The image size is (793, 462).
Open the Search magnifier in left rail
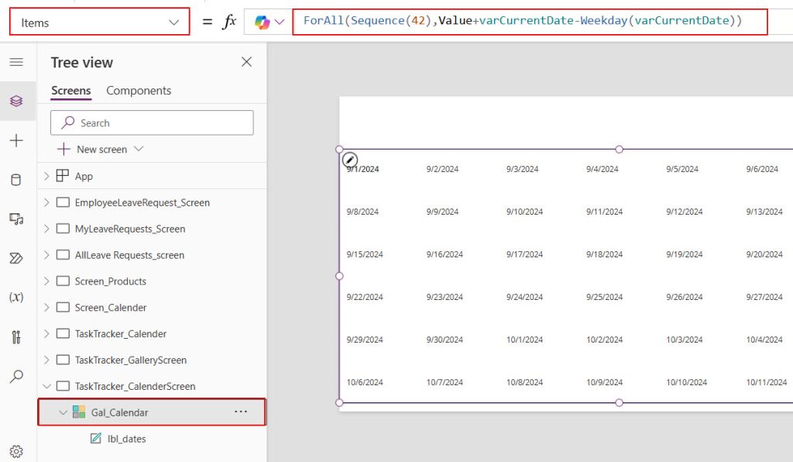click(x=16, y=376)
